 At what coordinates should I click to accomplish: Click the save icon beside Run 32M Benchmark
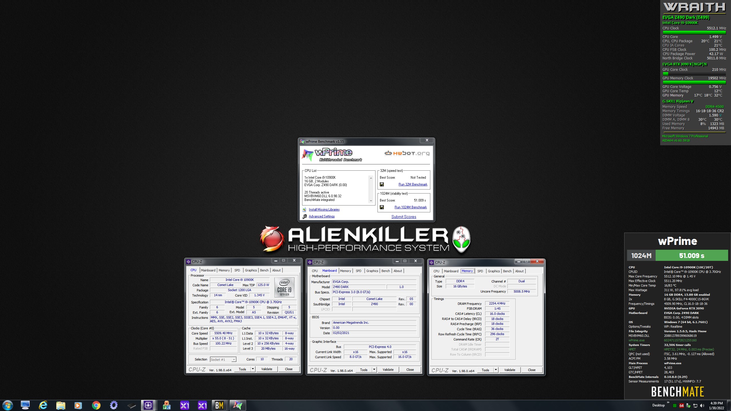[382, 184]
